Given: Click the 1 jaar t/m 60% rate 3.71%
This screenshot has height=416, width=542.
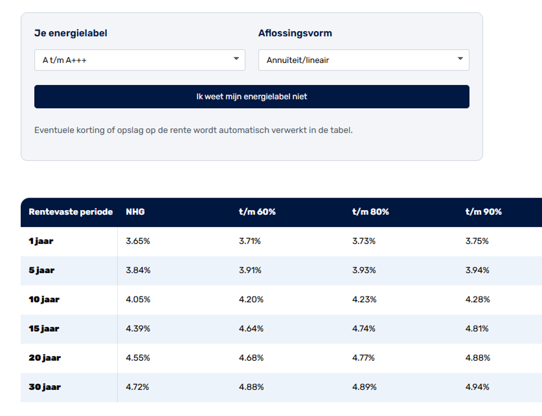Looking at the screenshot, I should click(250, 241).
